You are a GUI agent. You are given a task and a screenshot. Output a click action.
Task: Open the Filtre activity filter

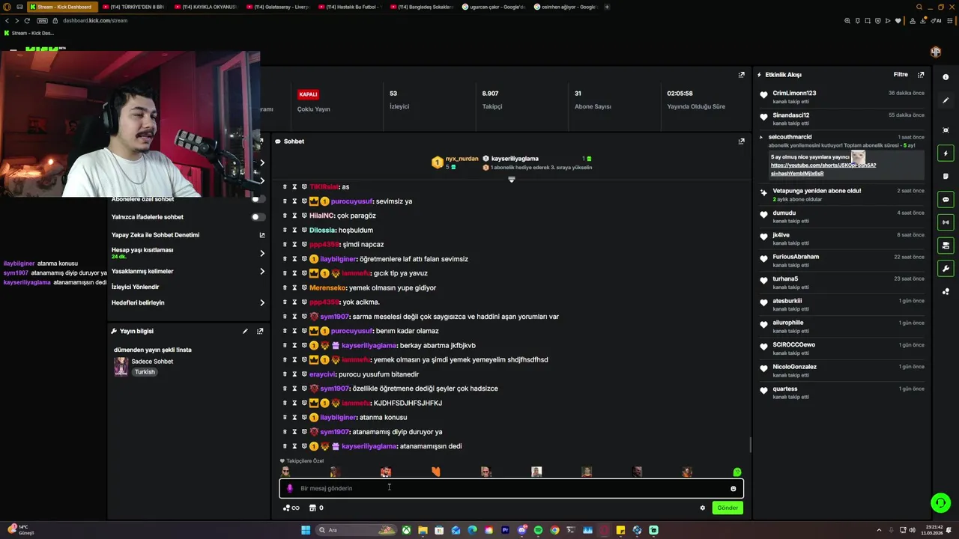[x=901, y=75]
